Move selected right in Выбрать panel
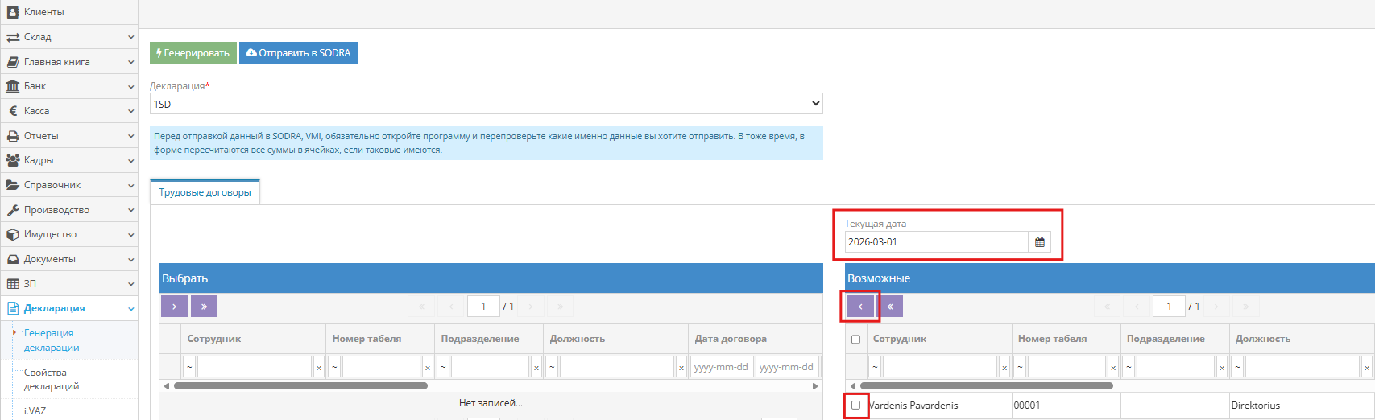The image size is (1375, 420). (174, 307)
